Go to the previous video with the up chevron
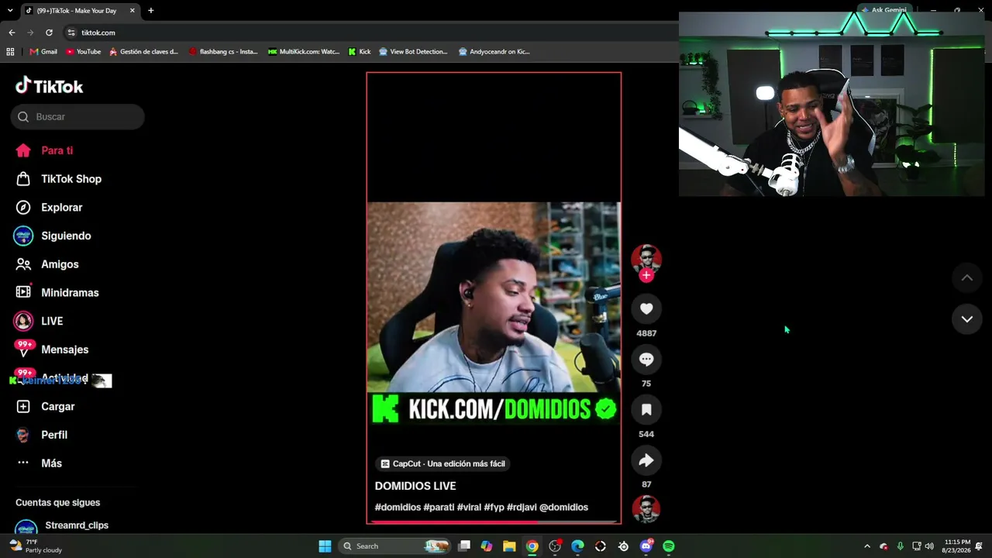 coord(967,277)
